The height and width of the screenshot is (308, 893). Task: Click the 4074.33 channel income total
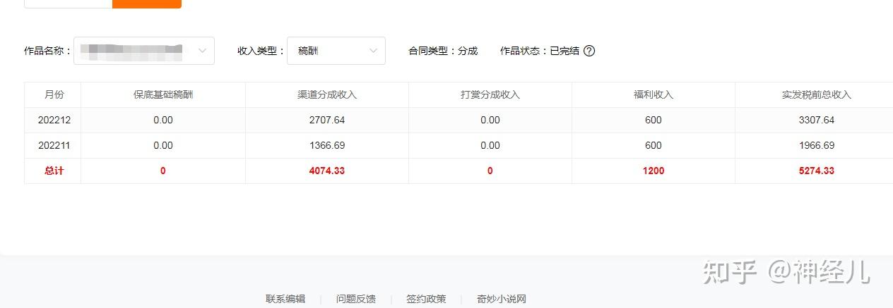click(x=327, y=171)
